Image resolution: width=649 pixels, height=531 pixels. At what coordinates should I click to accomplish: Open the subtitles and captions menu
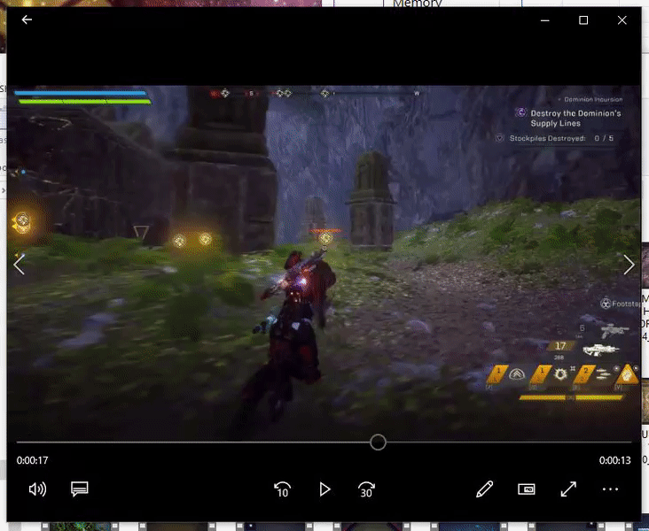pyautogui.click(x=80, y=489)
